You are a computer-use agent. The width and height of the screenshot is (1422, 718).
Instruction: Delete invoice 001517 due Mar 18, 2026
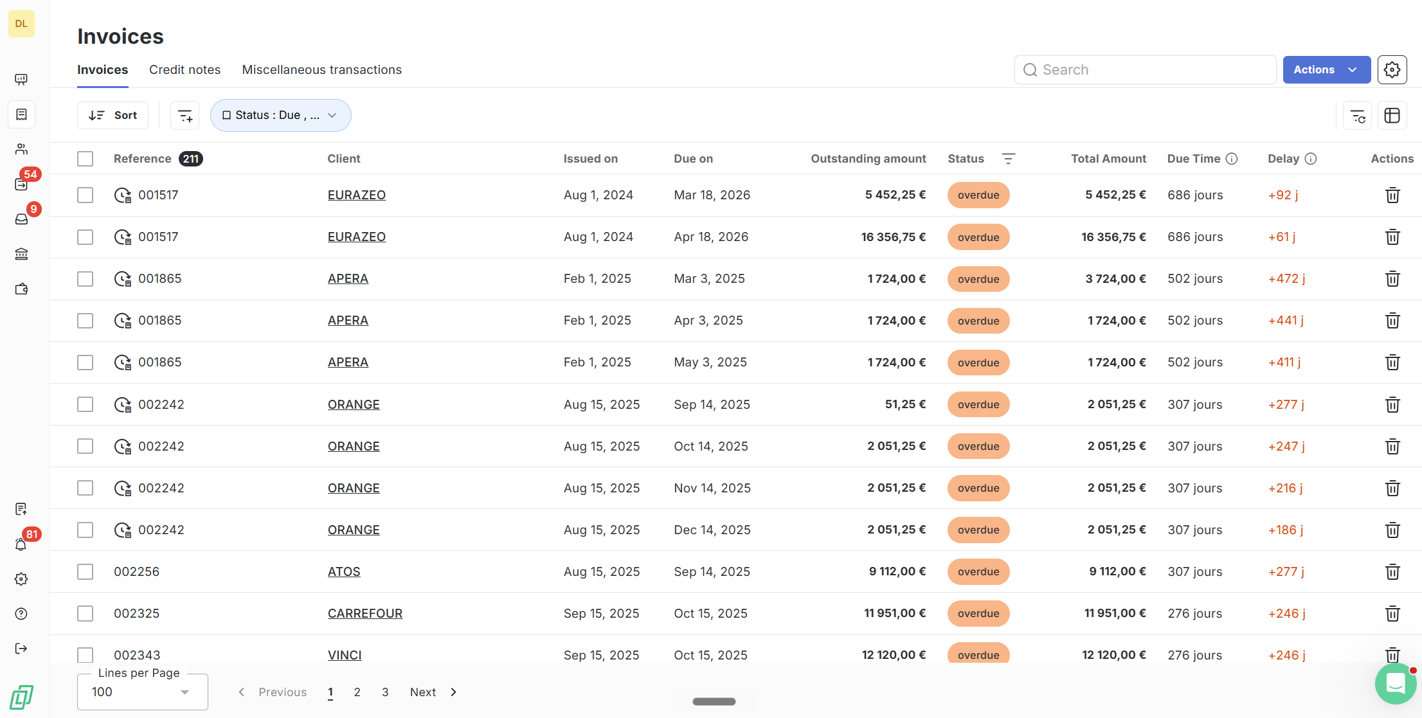(x=1392, y=195)
